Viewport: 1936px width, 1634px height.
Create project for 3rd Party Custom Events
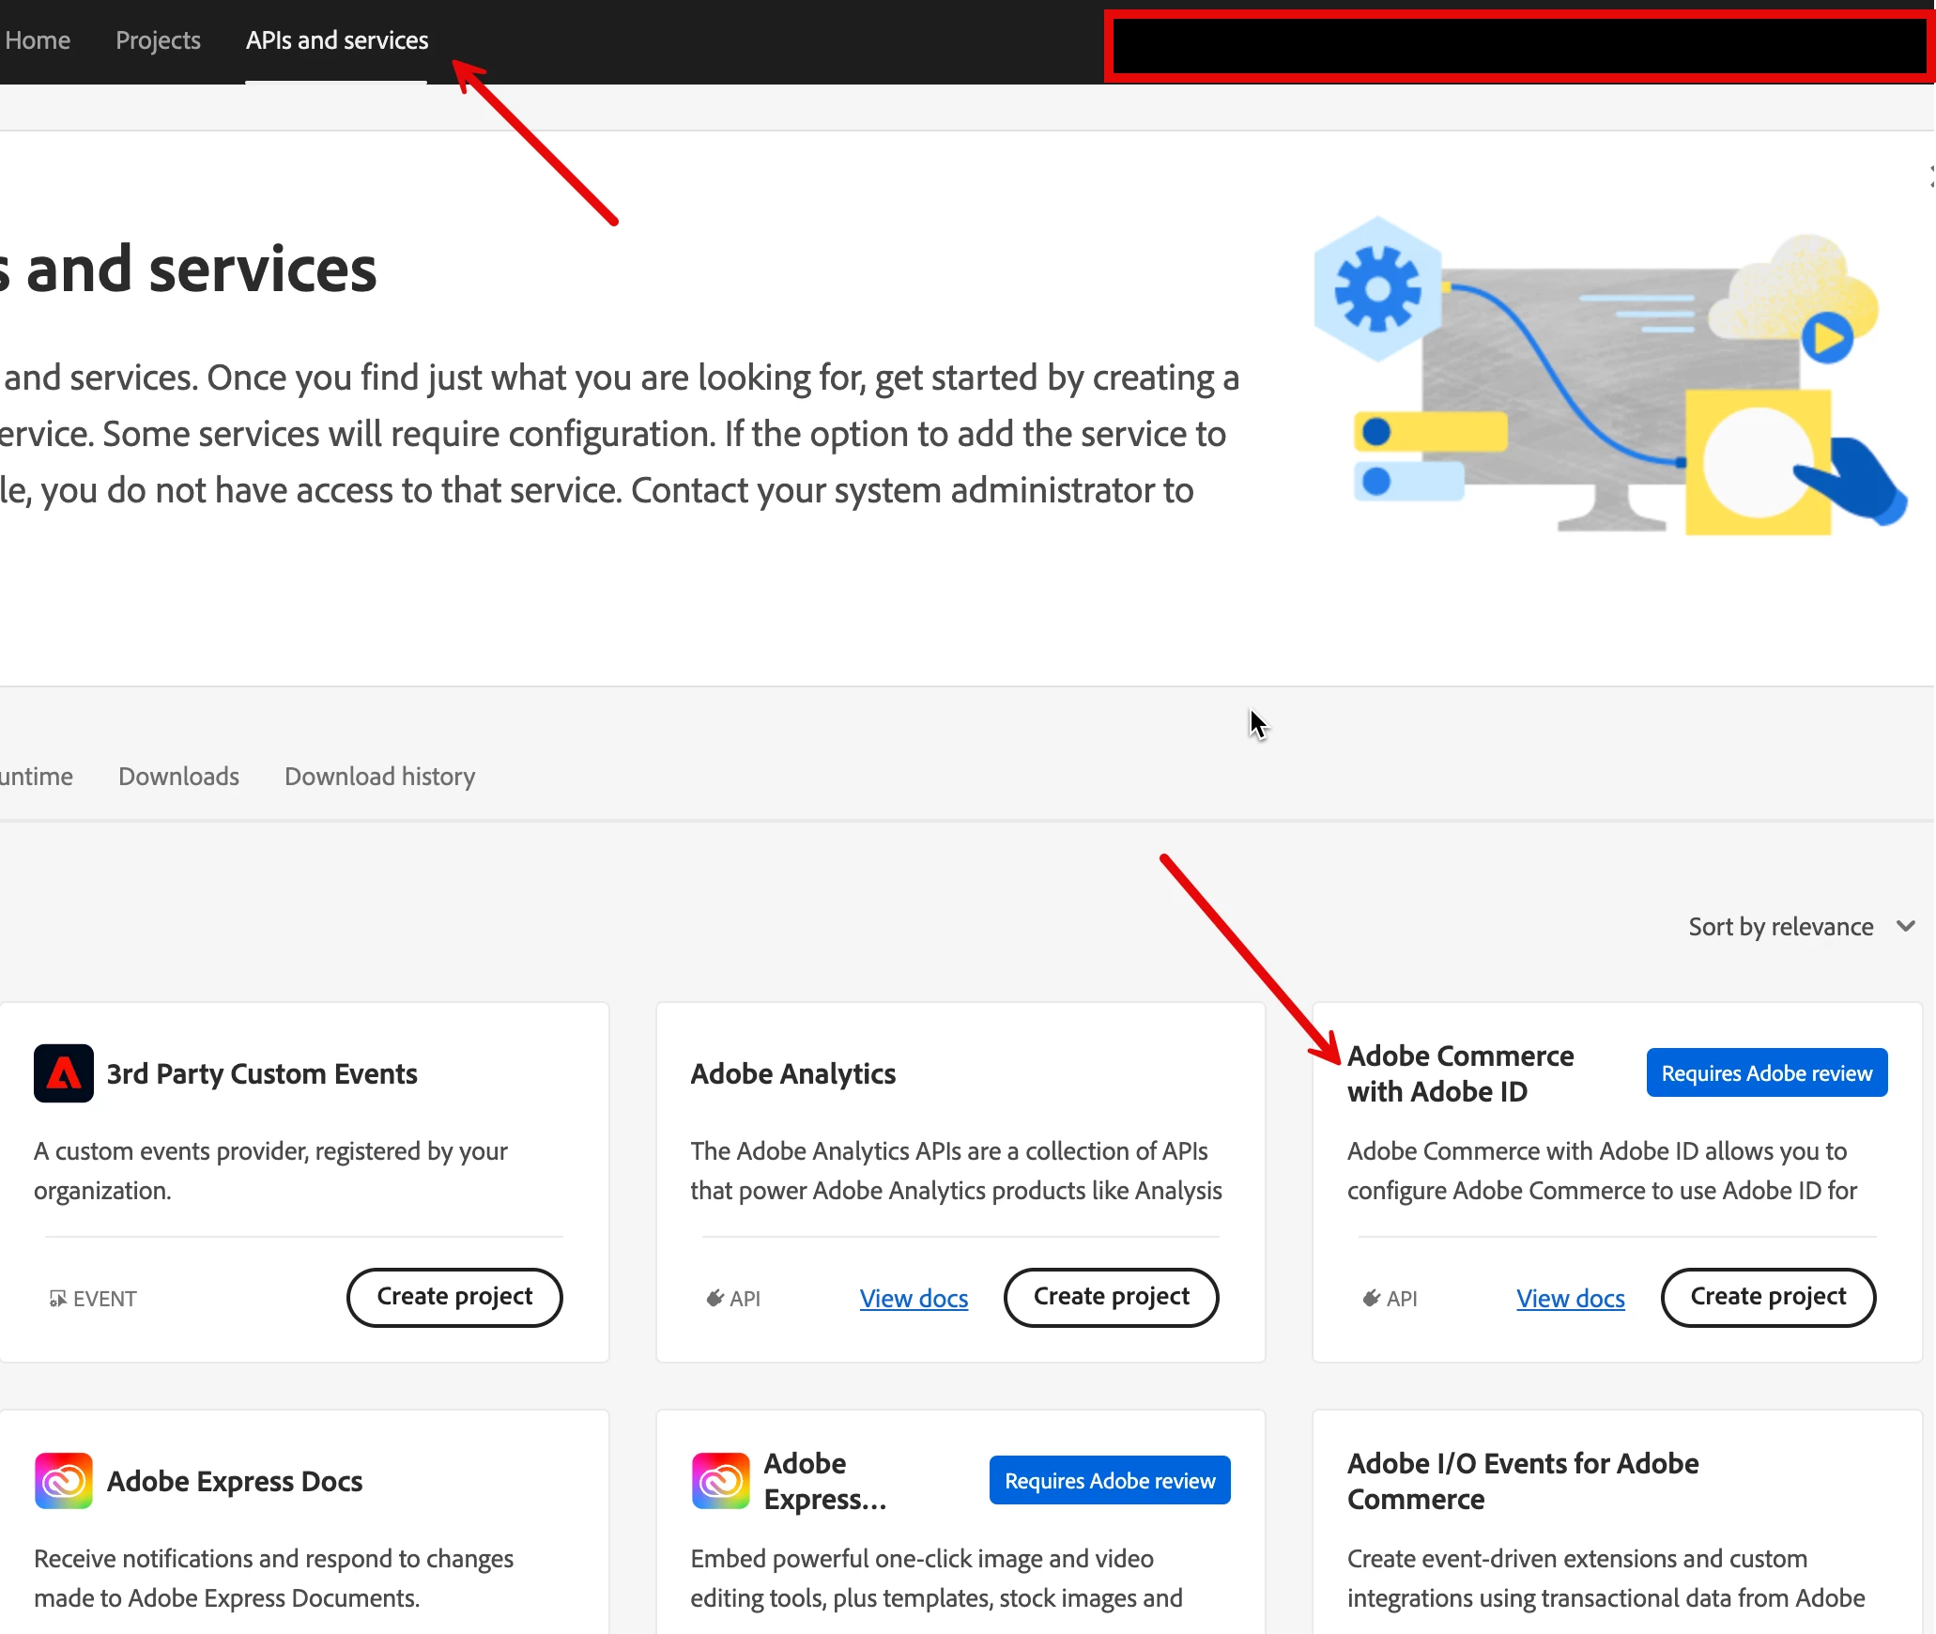454,1297
